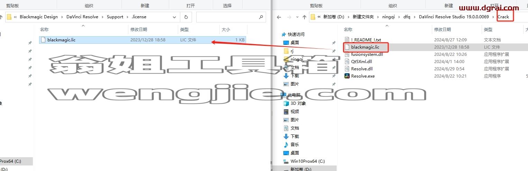Open pinned 图片 under 快速访问

tap(294, 84)
